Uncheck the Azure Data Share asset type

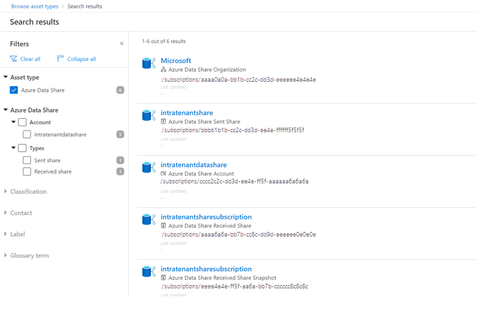point(14,90)
